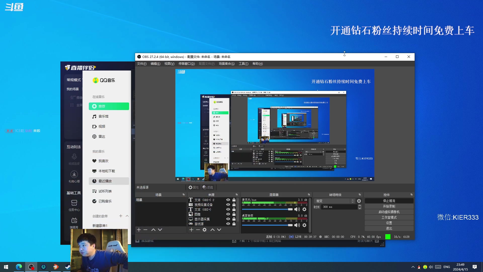Show hidden system tray icons
This screenshot has height=272, width=483.
point(413,267)
